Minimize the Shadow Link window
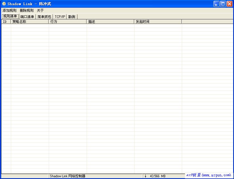This screenshot has height=179, width=234. 217,4
